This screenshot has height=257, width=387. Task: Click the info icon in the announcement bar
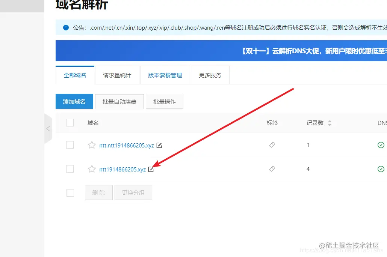click(x=66, y=27)
